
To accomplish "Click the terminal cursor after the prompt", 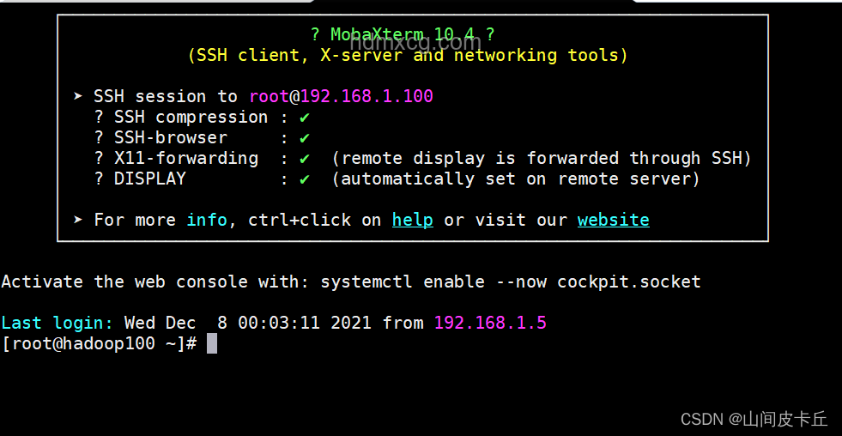I will 212,343.
